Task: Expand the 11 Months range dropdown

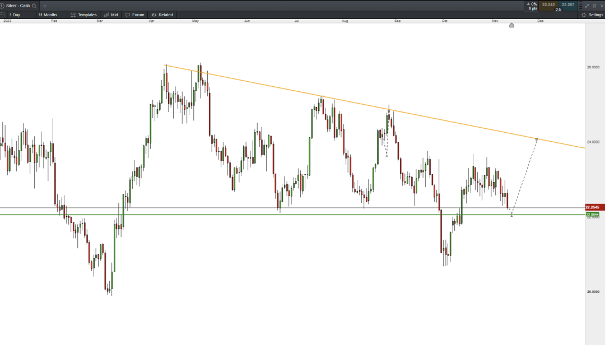Action: pos(50,15)
